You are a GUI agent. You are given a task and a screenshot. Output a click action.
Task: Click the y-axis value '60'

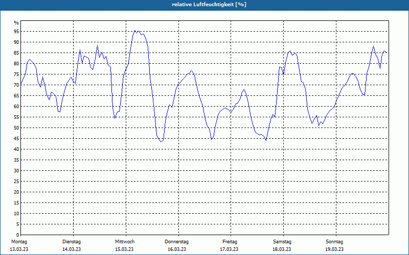click(x=16, y=107)
